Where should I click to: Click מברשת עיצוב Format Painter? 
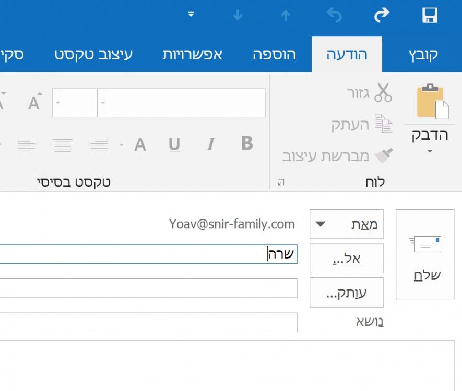[x=337, y=155]
